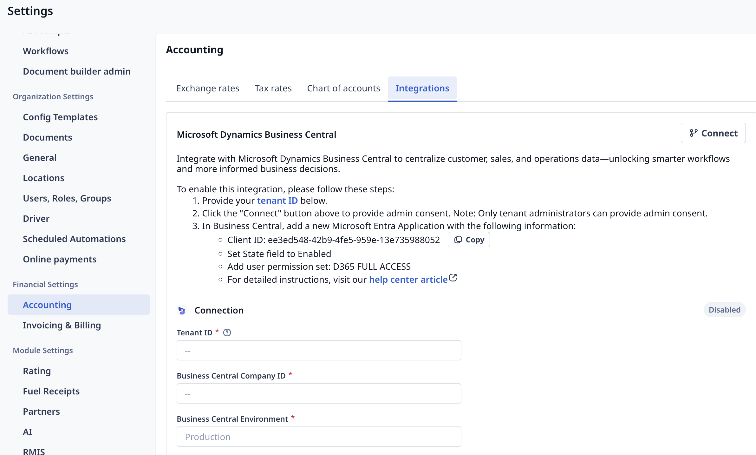Open Partners module settings
The width and height of the screenshot is (756, 455).
pyautogui.click(x=41, y=412)
